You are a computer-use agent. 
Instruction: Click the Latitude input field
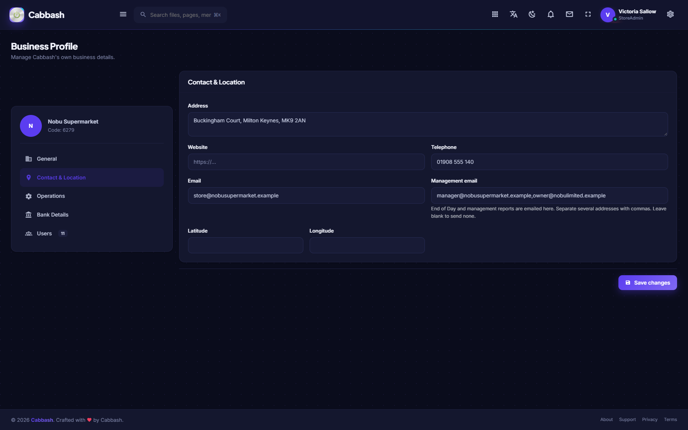[x=245, y=245]
